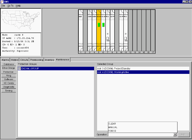
Task: Open the Software section
Action: (x=9, y=79)
